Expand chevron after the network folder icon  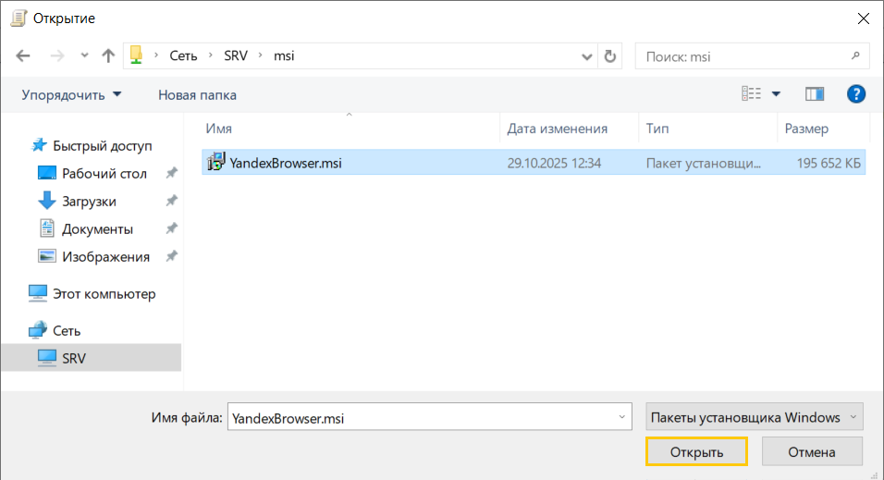156,55
